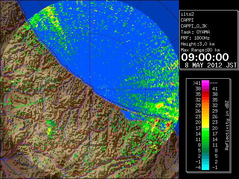This screenshot has height=179, width=239.
Task: Click the Reflectivity in dBZ axis label
Action: [227, 125]
